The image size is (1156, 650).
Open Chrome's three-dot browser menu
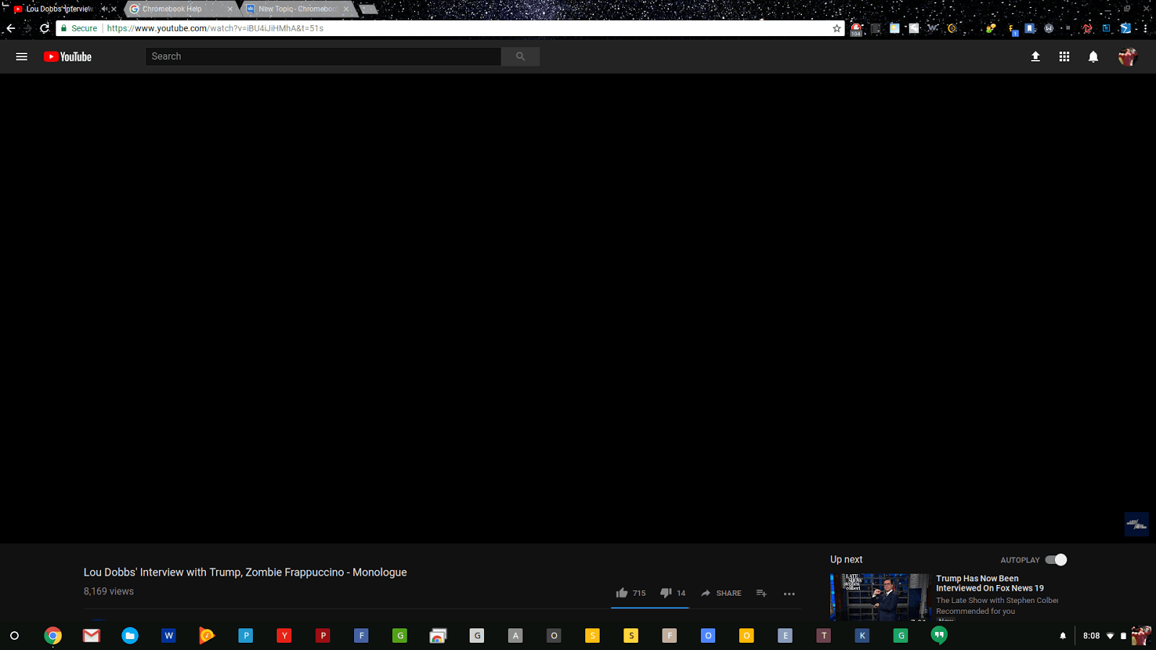[1145, 28]
